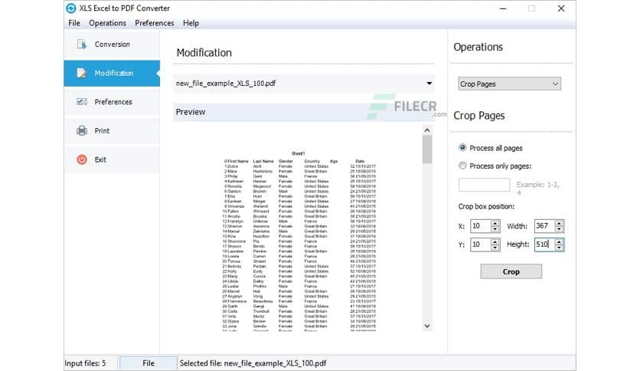Viewport: 640px width, 371px height.
Task: Minimize the converter window
Action: pyautogui.click(x=503, y=8)
